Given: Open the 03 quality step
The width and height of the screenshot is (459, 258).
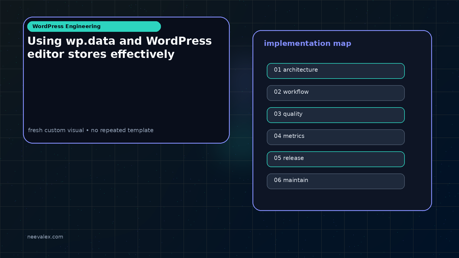Looking at the screenshot, I should [x=336, y=115].
